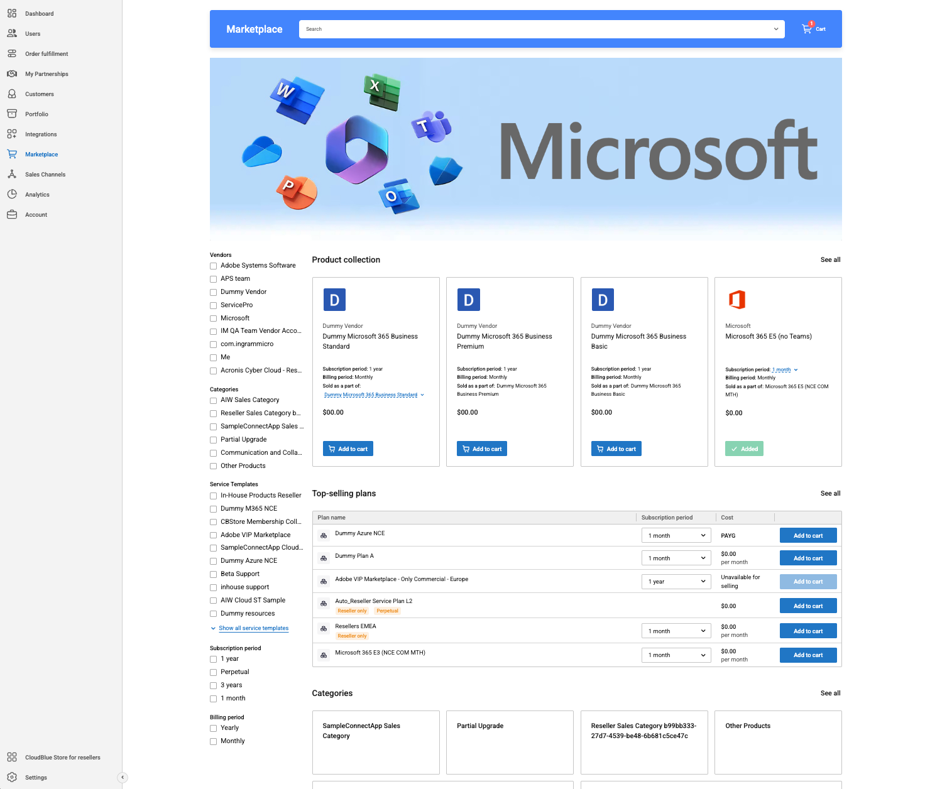The height and width of the screenshot is (789, 925).
Task: Check the AIW Sales Category filter
Action: tap(213, 400)
